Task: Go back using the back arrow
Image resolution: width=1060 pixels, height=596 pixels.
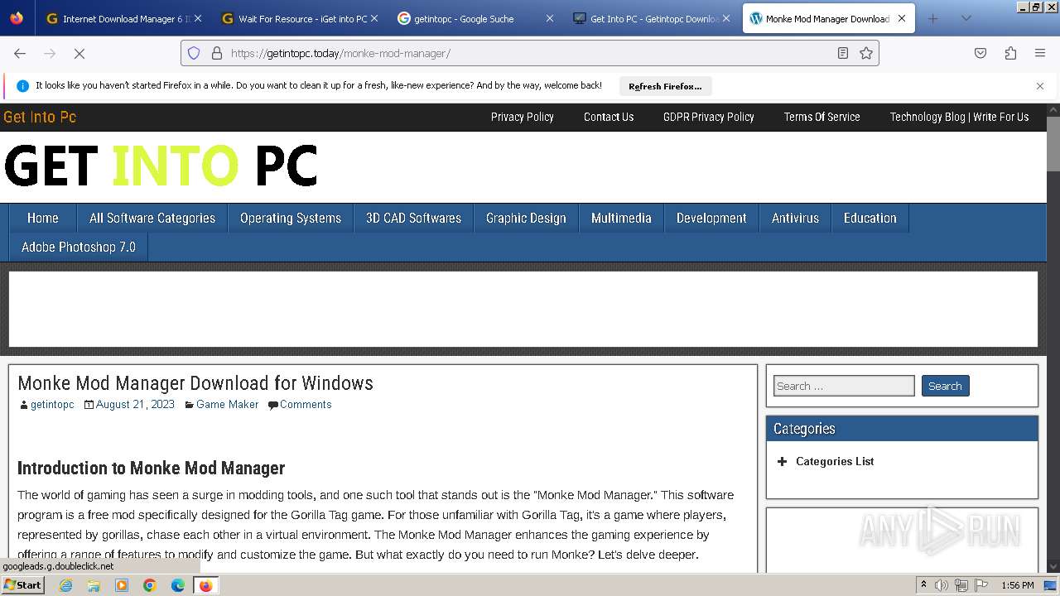Action: click(20, 53)
